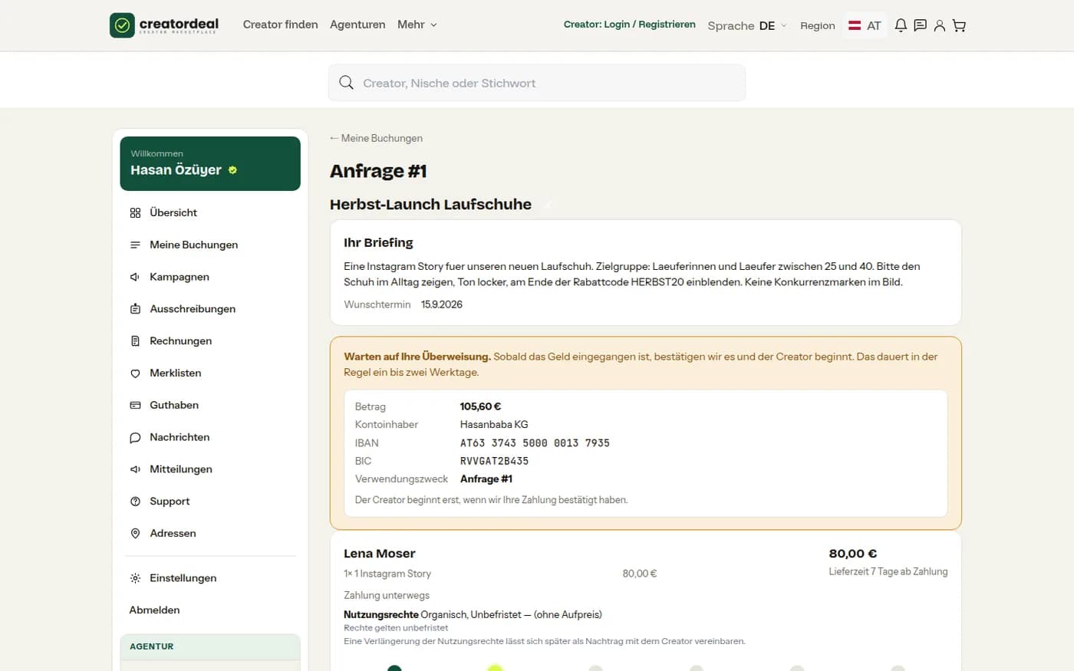Click the Herbst-Launch Laufschuhe heading

pyautogui.click(x=430, y=204)
